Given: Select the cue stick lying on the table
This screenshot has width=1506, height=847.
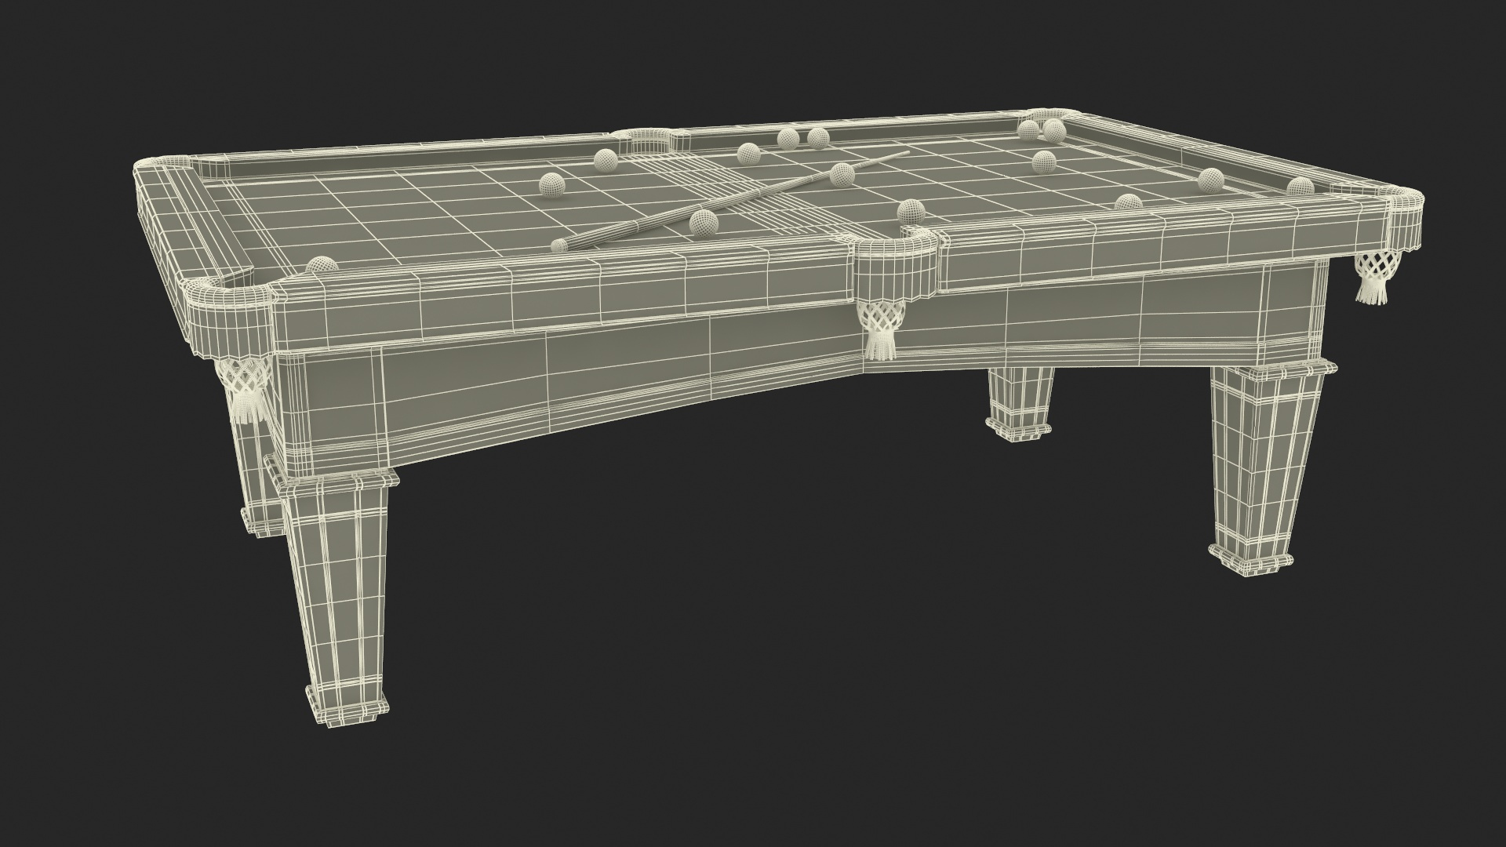Looking at the screenshot, I should pyautogui.click(x=729, y=201).
